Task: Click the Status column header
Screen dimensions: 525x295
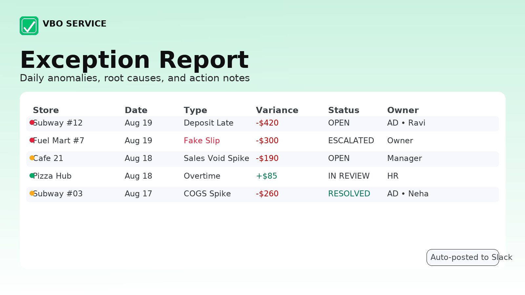Action: pyautogui.click(x=344, y=110)
